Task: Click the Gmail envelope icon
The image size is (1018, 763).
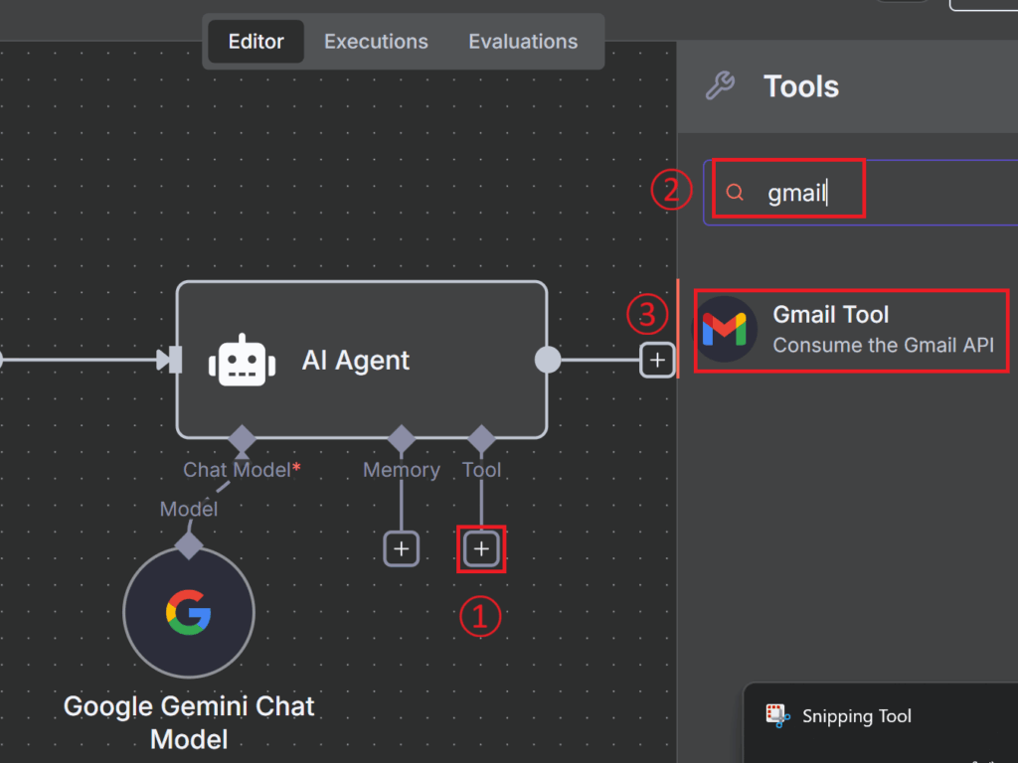Action: [x=726, y=329]
